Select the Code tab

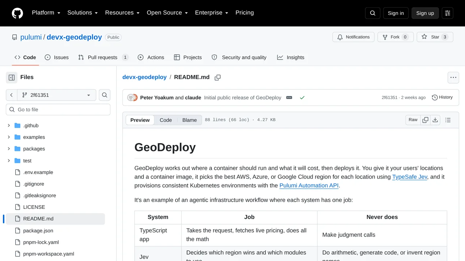[x=25, y=57]
